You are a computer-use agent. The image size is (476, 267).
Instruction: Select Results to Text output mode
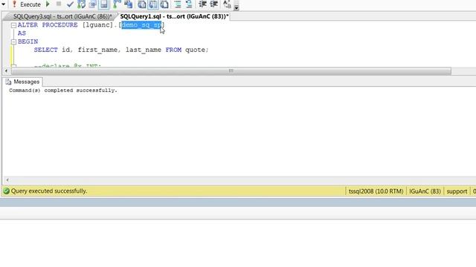pos(142,4)
